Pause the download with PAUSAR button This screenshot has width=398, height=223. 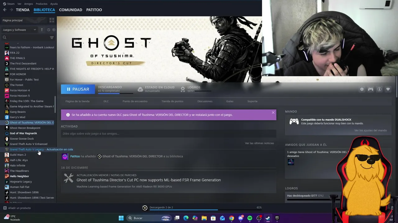point(78,89)
